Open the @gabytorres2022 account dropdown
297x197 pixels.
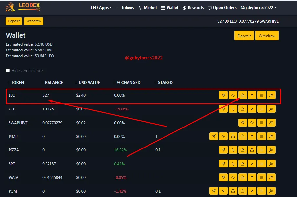click(x=258, y=8)
